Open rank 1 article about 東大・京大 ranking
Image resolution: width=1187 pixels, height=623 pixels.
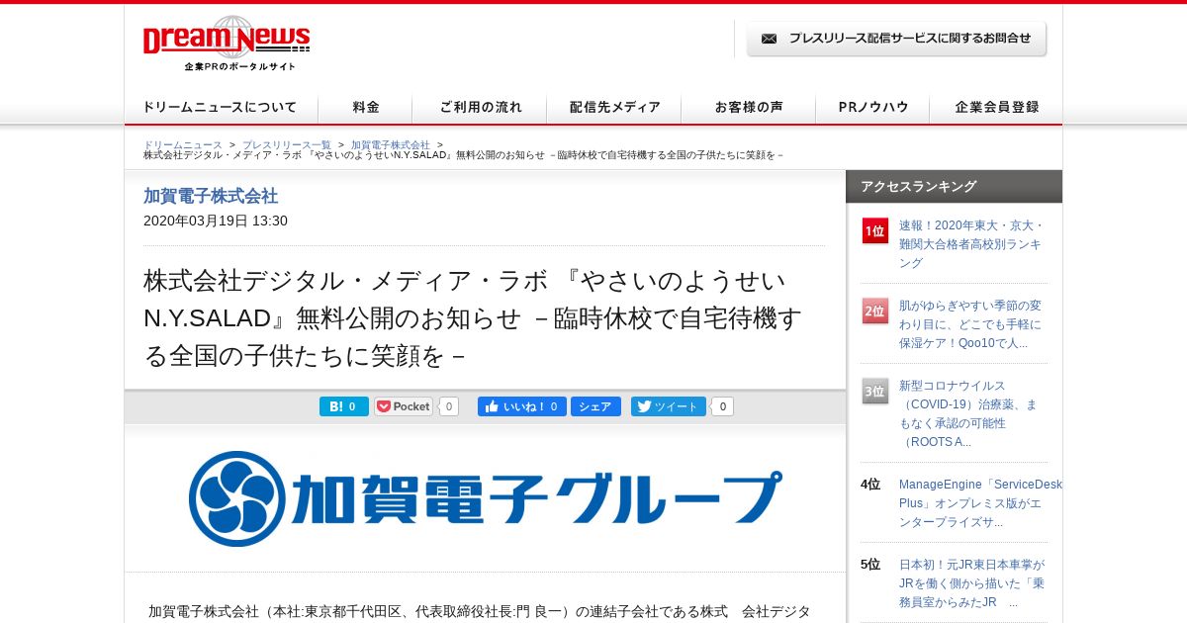(972, 244)
